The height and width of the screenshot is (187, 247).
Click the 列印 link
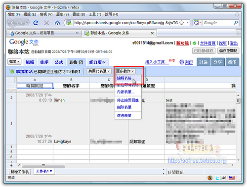click(189, 62)
